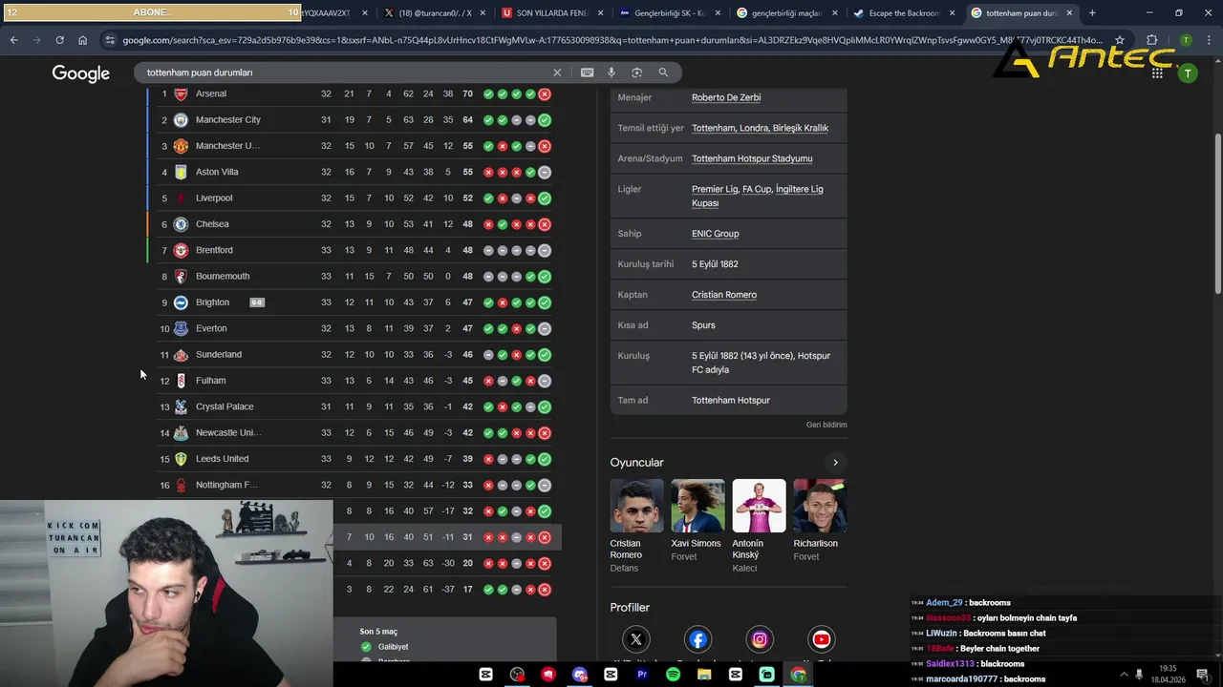Click Brighton's live 0-0 score badge
The image size is (1223, 687).
tap(257, 302)
